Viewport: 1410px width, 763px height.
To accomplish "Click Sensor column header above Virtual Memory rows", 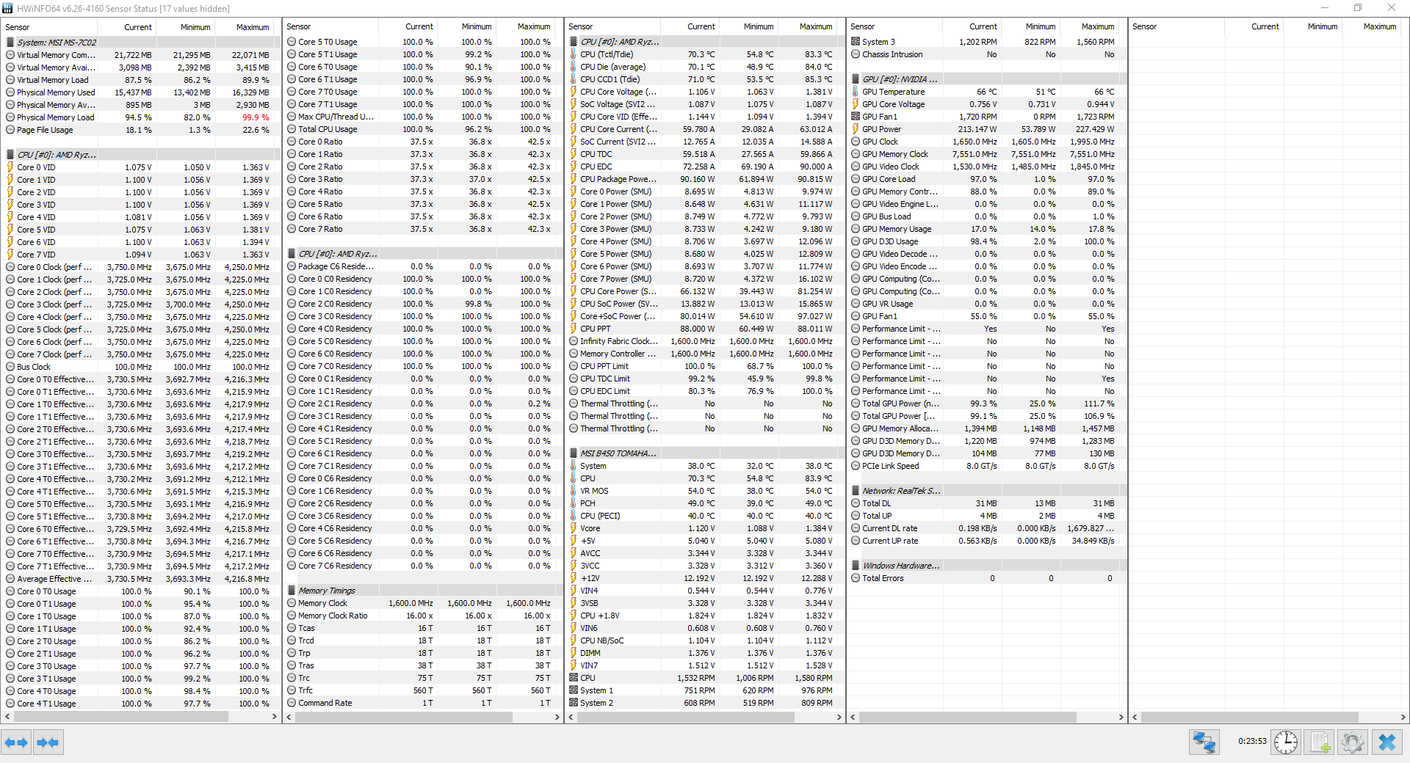I will tap(50, 27).
